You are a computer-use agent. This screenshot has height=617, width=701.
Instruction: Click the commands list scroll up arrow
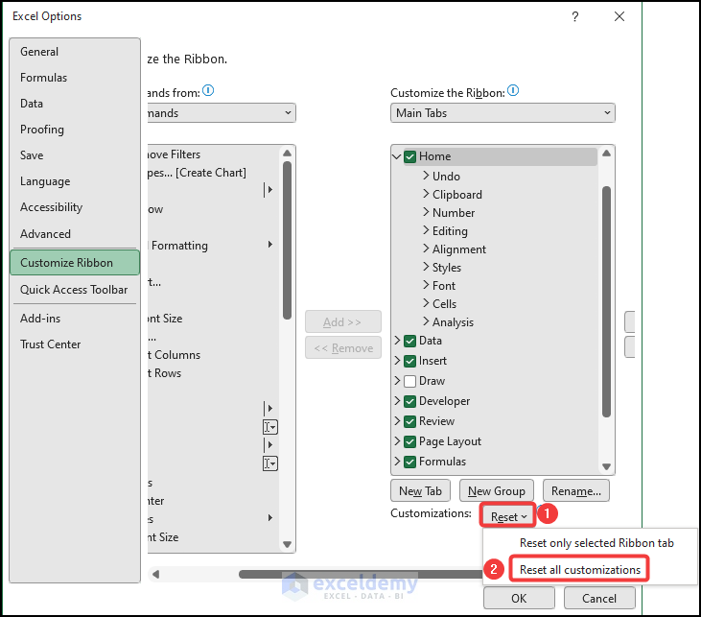point(287,154)
